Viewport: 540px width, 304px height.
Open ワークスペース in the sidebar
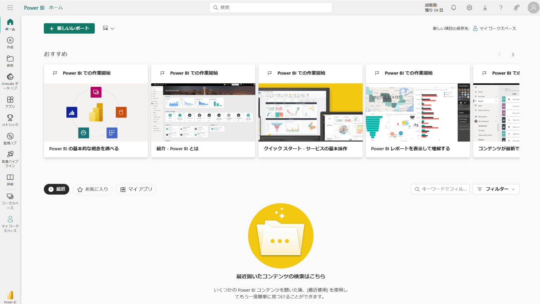tap(10, 201)
